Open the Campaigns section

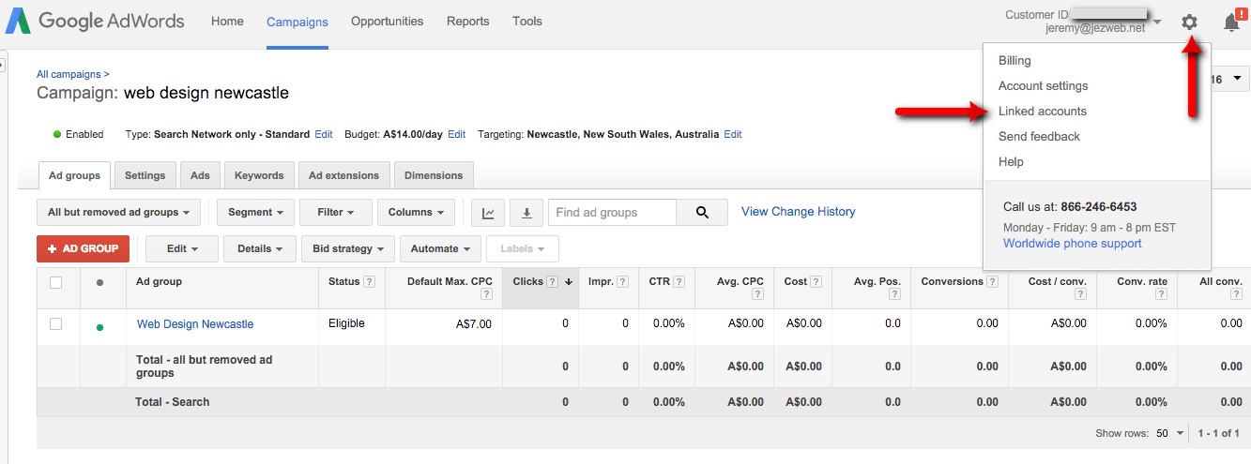tap(297, 22)
